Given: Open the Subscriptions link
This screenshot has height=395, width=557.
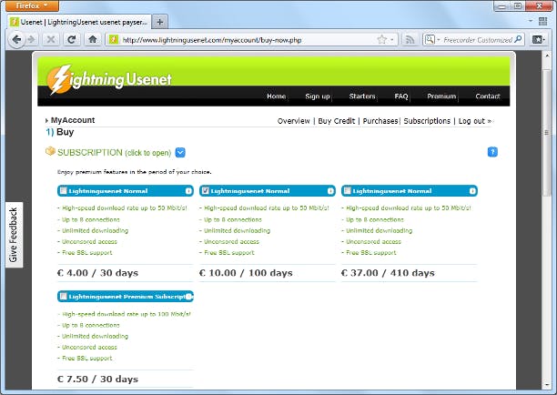Looking at the screenshot, I should pyautogui.click(x=427, y=121).
